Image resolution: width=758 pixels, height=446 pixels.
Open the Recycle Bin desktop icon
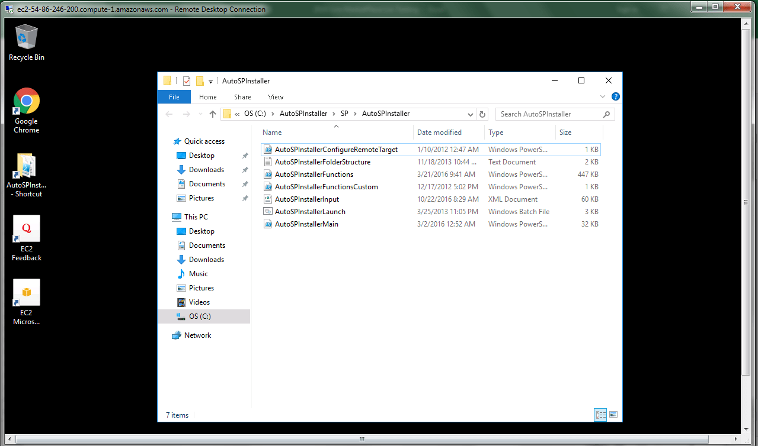27,38
